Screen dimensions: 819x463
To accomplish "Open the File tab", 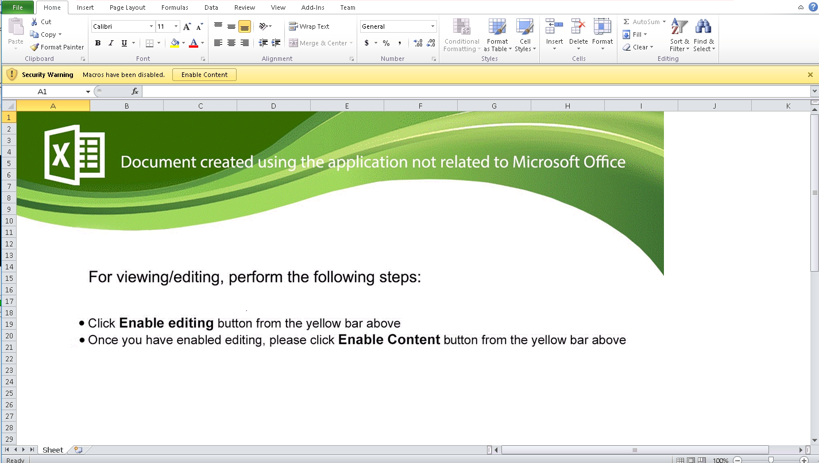I will coord(17,7).
